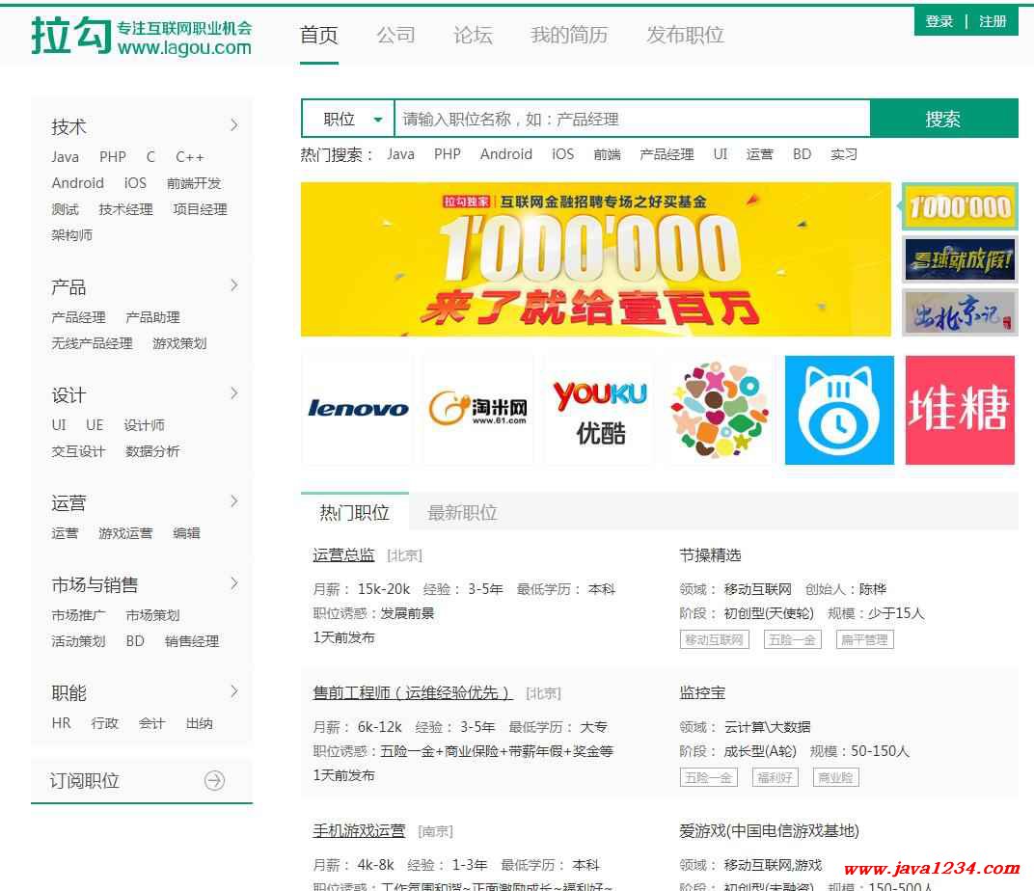Select 会计 in the sidebar

pyautogui.click(x=151, y=723)
